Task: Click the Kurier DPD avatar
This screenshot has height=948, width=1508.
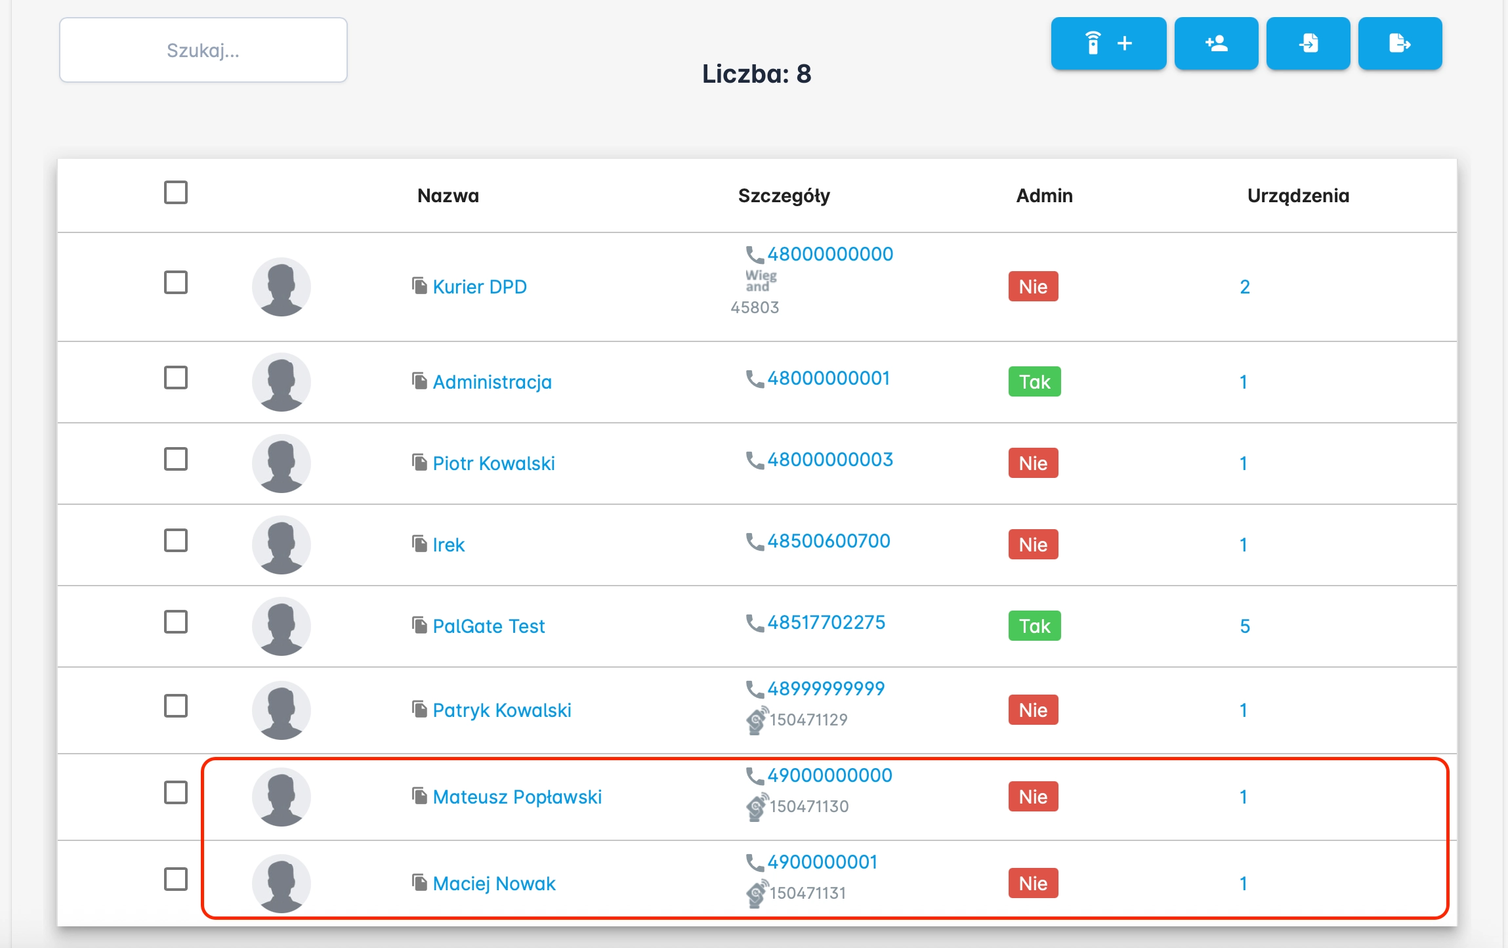Action: 282,287
